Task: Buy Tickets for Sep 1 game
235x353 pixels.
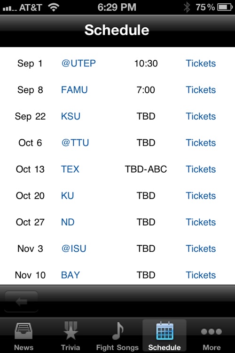Action: pos(201,64)
